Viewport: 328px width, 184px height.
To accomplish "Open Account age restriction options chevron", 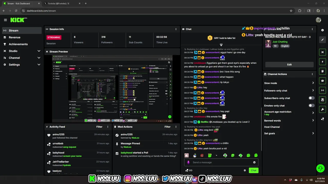I will coord(313,113).
